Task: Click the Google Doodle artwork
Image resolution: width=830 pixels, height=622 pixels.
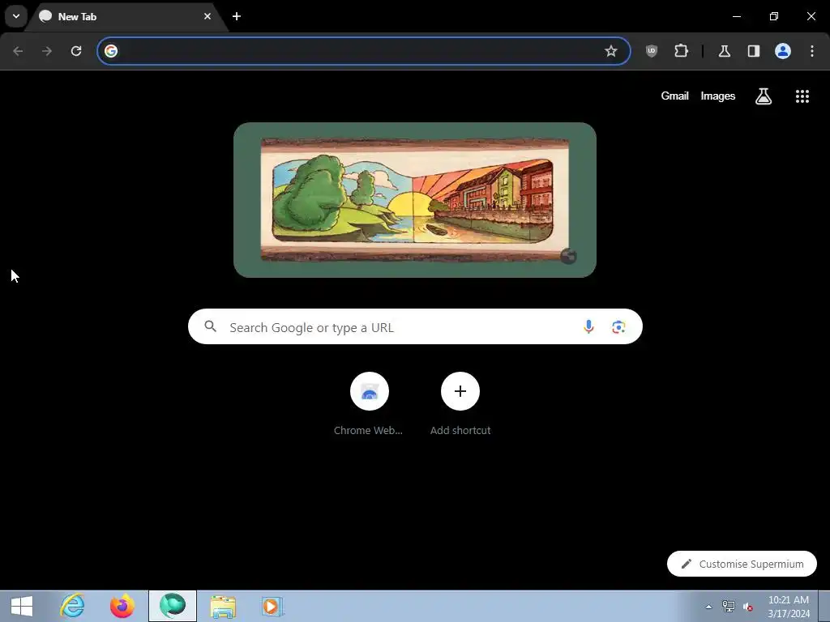Action: (x=415, y=199)
